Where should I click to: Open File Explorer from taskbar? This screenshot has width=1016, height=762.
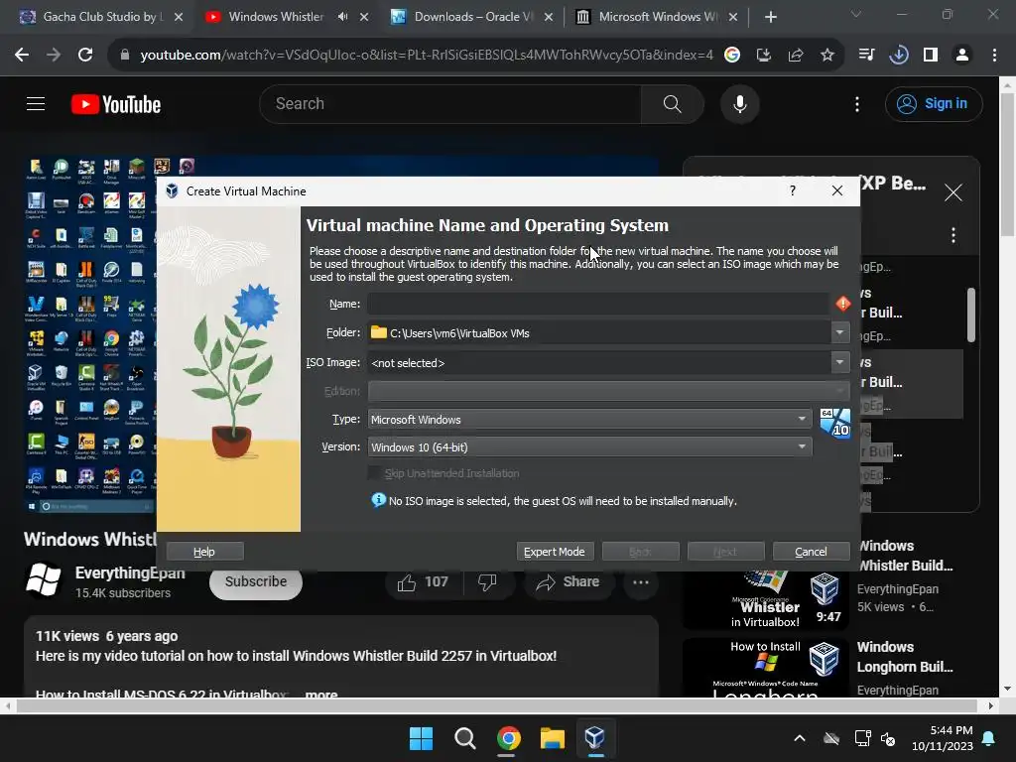coord(552,738)
